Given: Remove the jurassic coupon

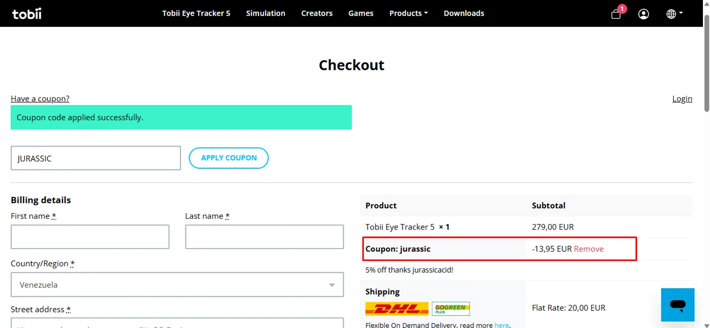Looking at the screenshot, I should coord(588,249).
